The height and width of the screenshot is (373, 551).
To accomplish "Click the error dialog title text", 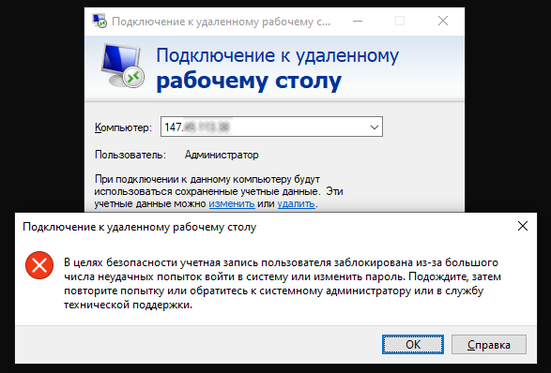I will click(x=139, y=227).
